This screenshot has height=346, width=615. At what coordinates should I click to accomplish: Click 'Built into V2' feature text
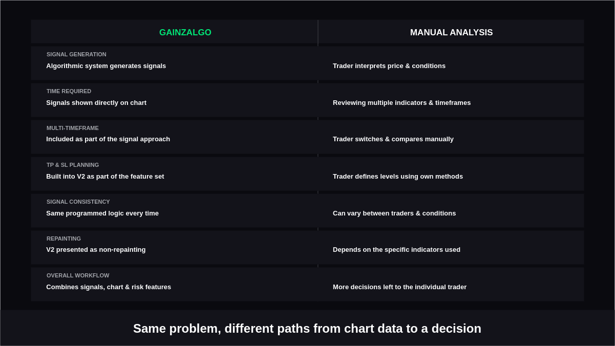[x=105, y=177]
